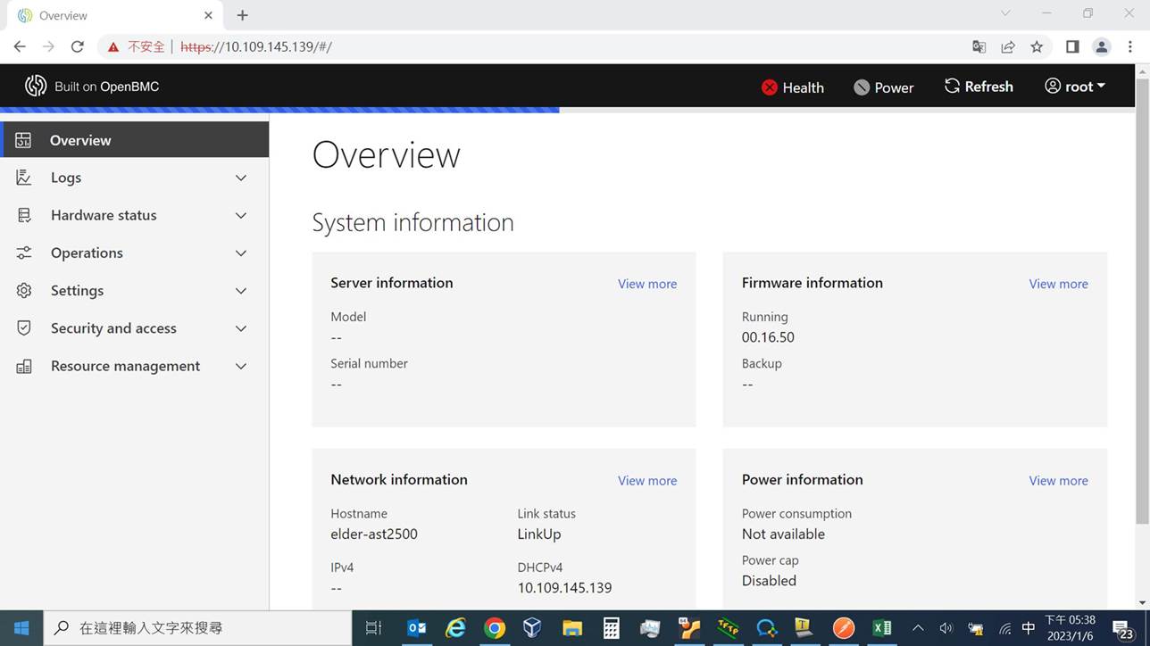Viewport: 1150px width, 646px height.
Task: Open the Health status indicator
Action: coord(792,87)
